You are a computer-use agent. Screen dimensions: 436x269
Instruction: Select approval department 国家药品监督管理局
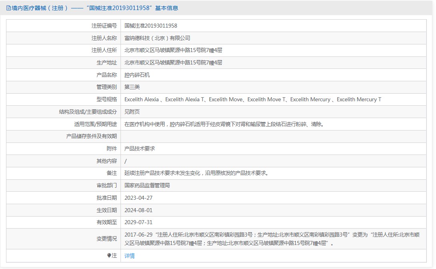[147, 185]
